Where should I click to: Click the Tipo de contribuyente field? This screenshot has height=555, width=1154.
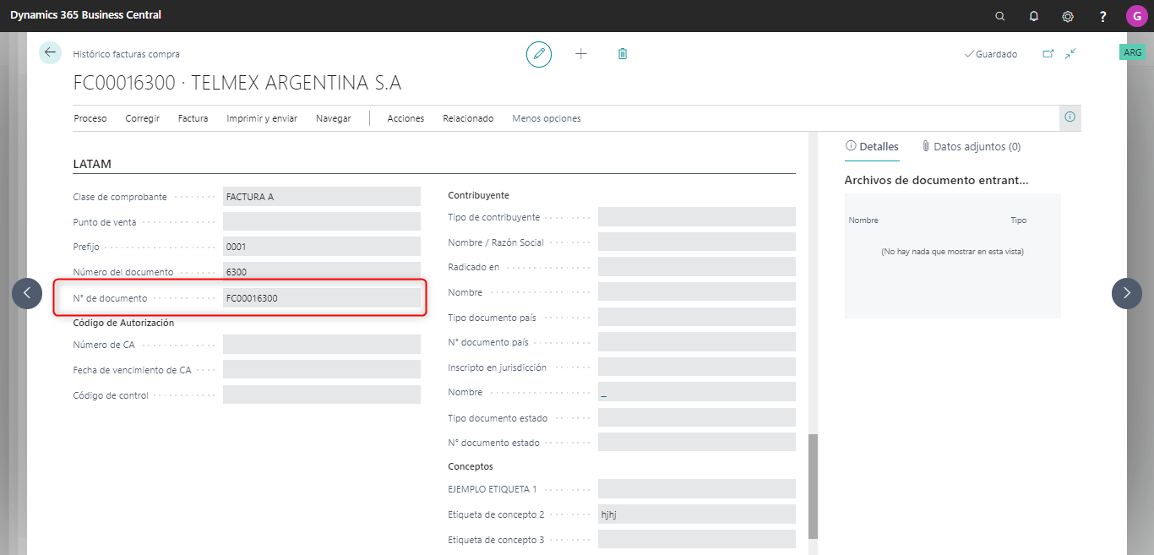[x=697, y=217]
